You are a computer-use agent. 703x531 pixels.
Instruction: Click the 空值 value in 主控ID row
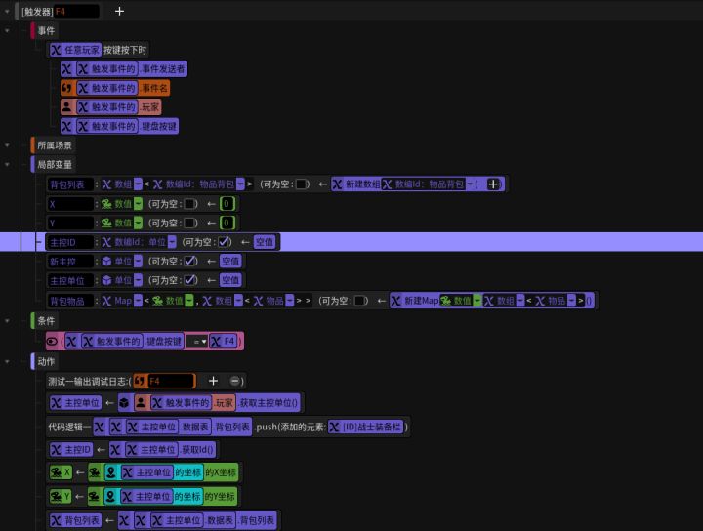point(265,242)
